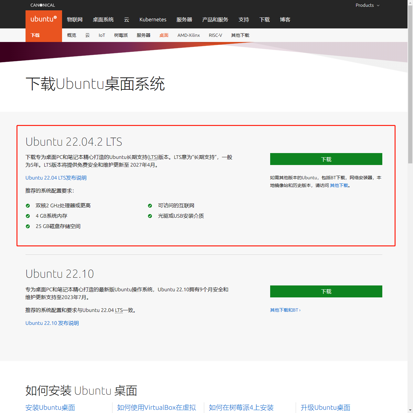
Task: Open the 树莓派 sub-navigation tab
Action: tap(121, 35)
